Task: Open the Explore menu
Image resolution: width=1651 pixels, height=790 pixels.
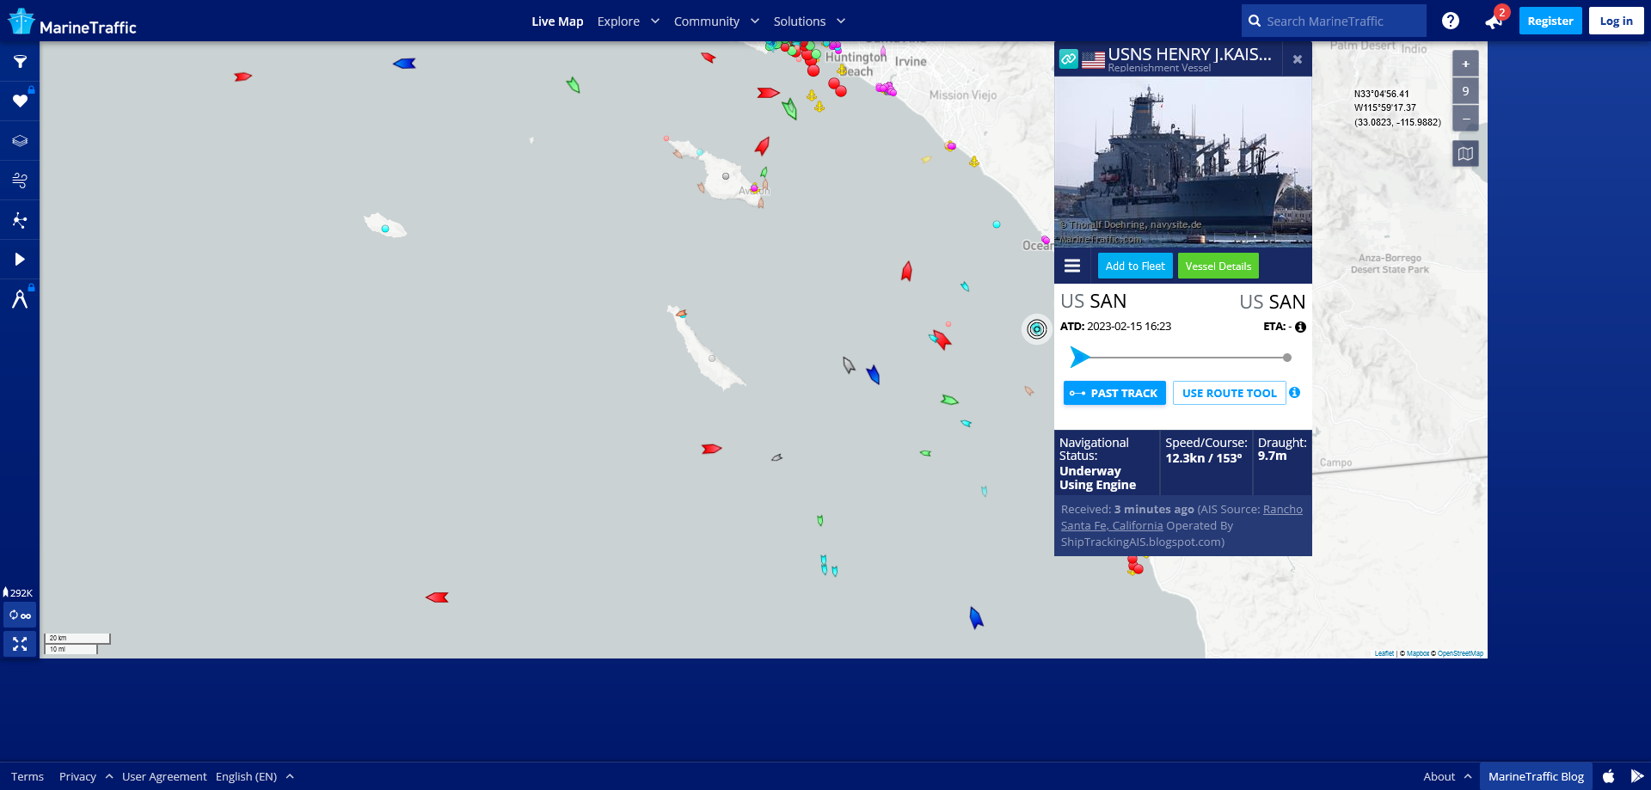Action: tap(618, 21)
